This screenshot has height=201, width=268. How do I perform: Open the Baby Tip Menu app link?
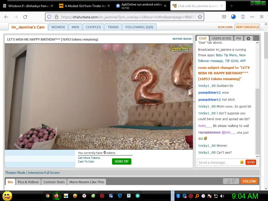[x=226, y=55]
